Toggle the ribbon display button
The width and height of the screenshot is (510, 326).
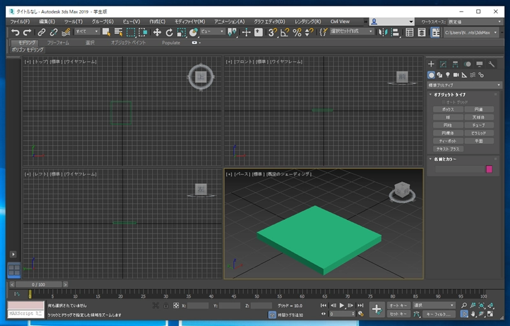435,32
